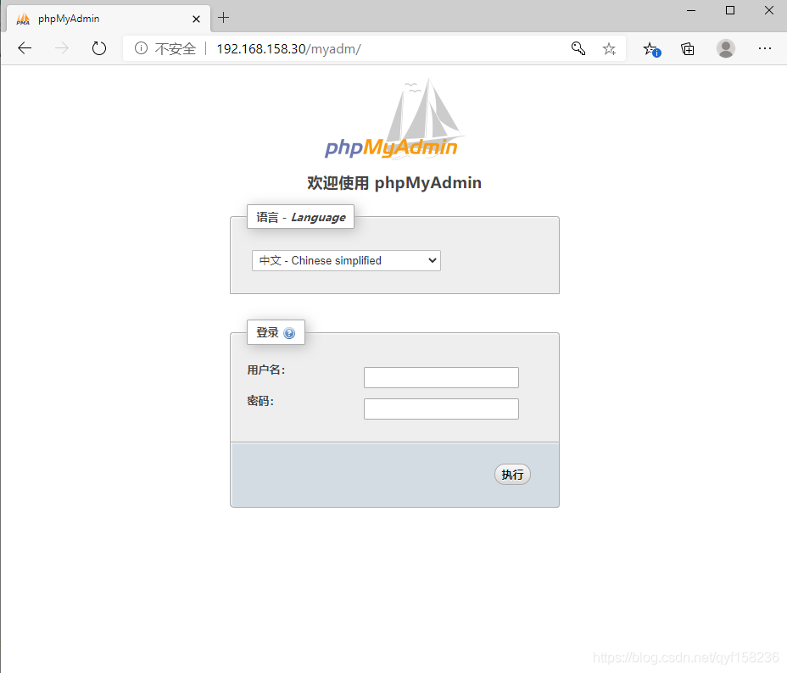
Task: Click the 执行 submit button
Action: pos(512,475)
